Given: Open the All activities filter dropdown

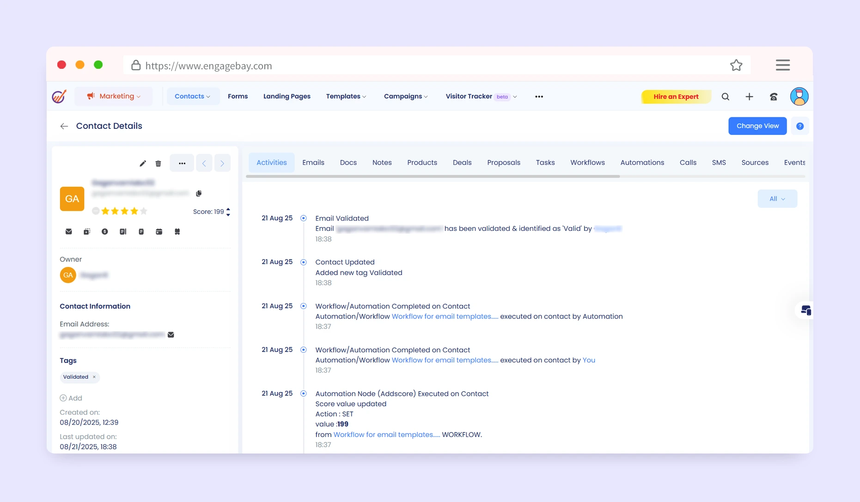Looking at the screenshot, I should click(777, 199).
